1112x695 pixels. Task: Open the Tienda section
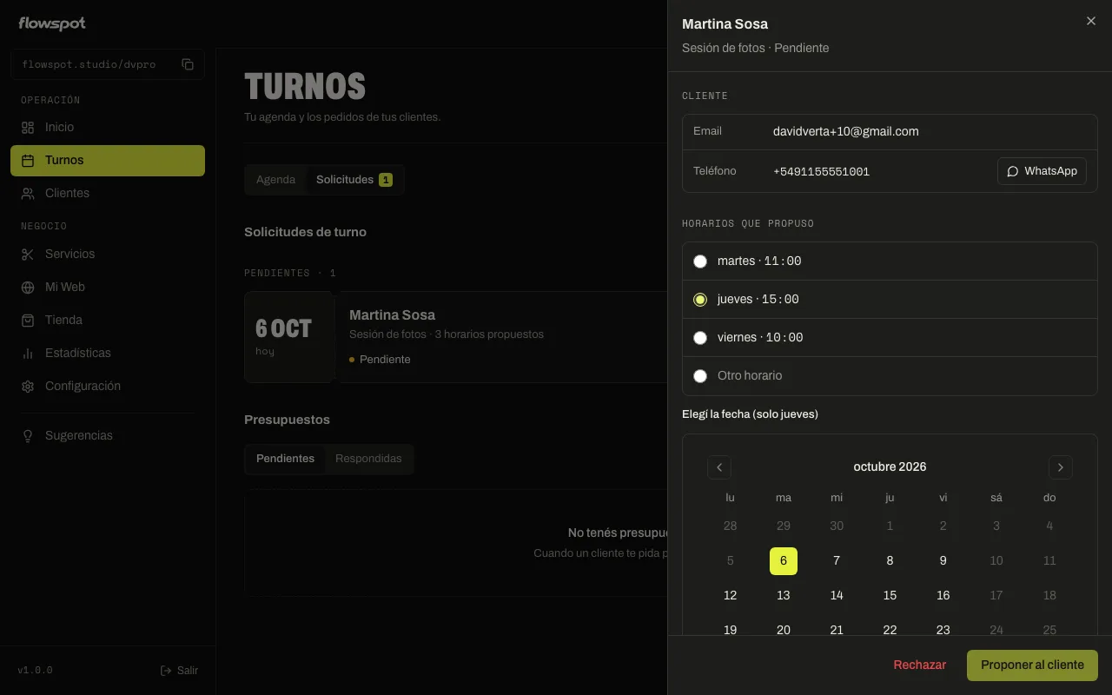108,320
